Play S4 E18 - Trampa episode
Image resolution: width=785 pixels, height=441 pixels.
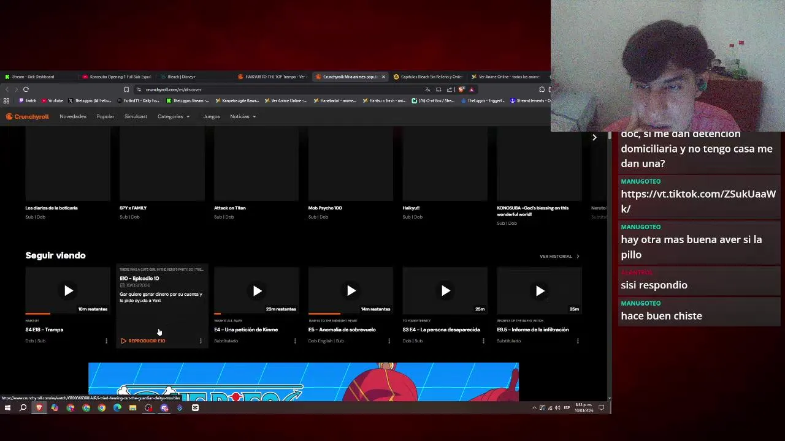[68, 290]
